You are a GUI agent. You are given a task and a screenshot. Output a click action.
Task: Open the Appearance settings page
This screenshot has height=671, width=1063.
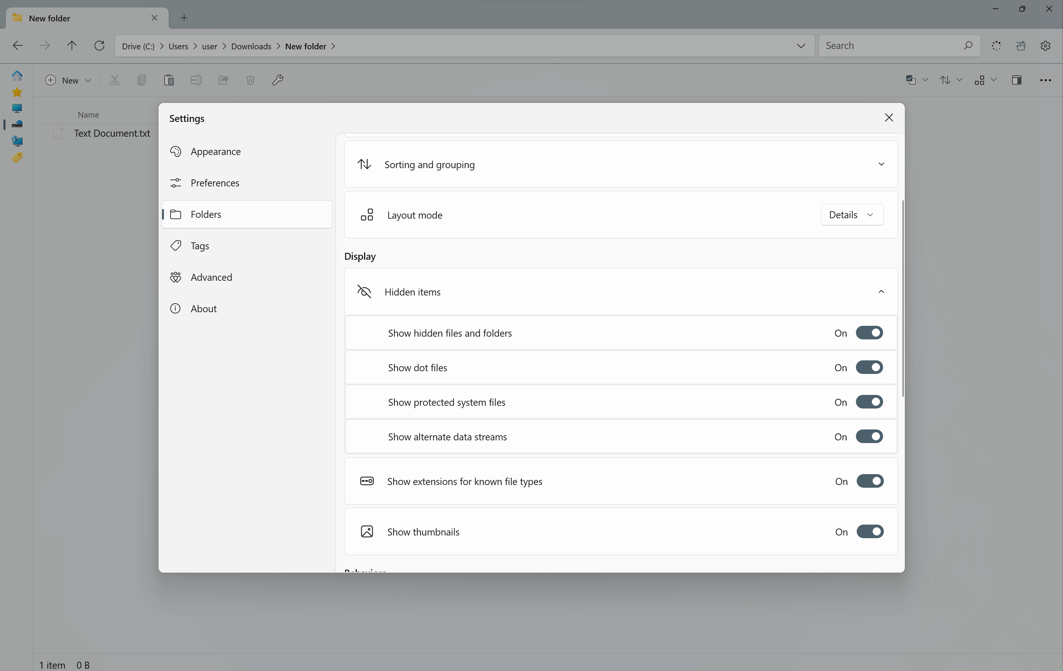[x=215, y=151]
